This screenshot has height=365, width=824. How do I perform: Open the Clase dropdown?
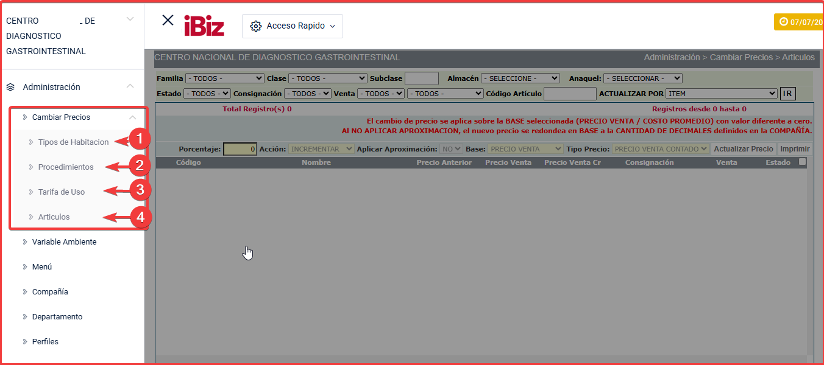(x=328, y=78)
